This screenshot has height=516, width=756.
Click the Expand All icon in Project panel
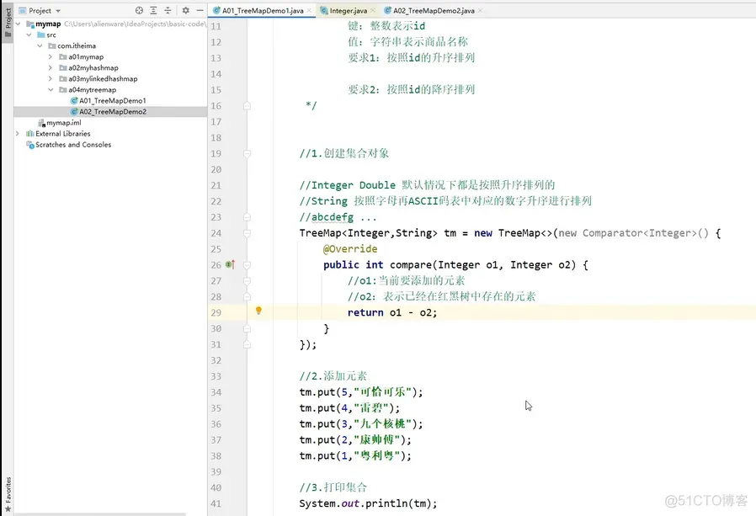(153, 10)
